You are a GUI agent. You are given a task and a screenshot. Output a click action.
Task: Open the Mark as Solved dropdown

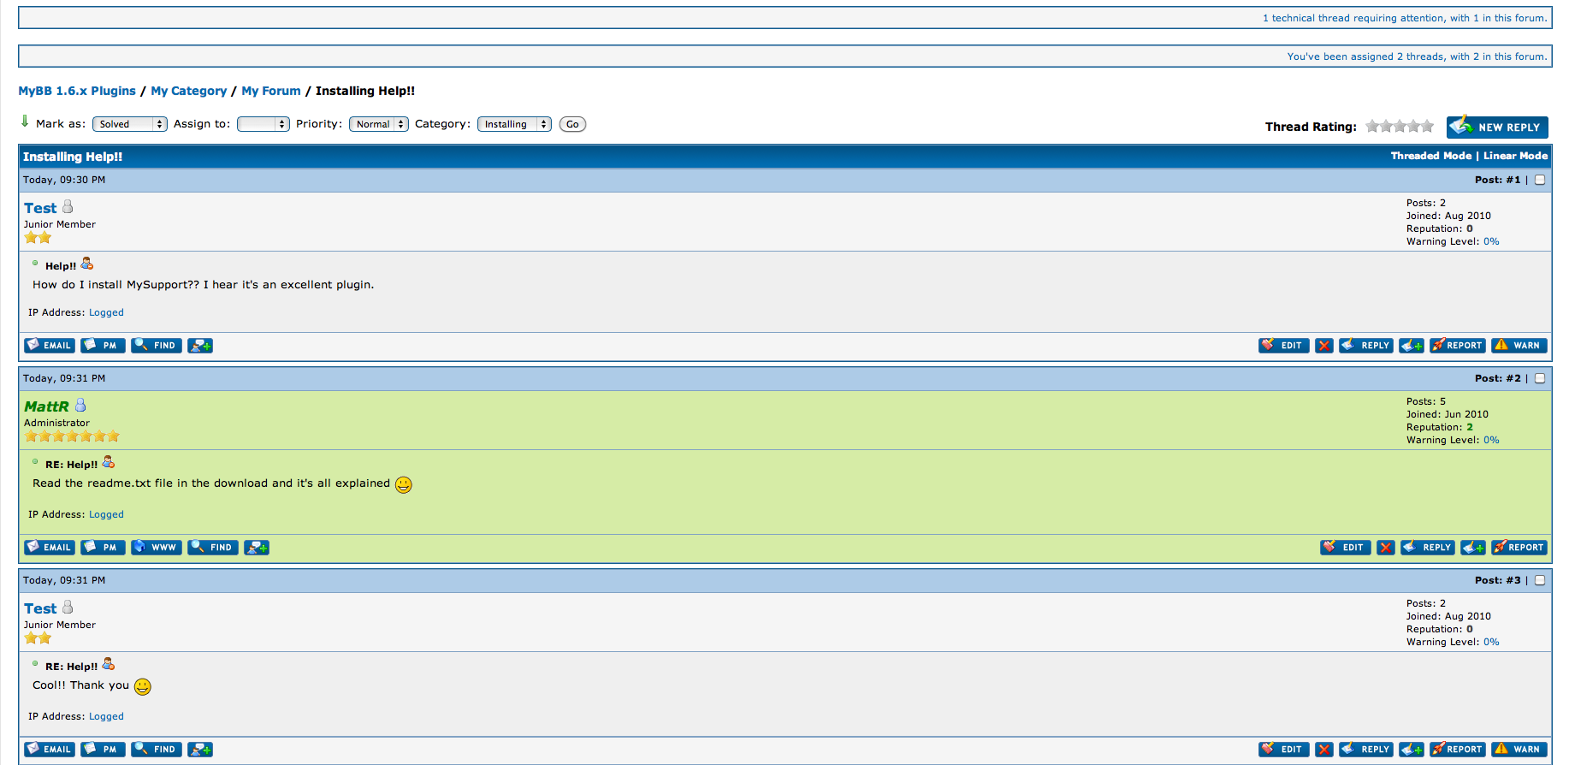coord(129,124)
